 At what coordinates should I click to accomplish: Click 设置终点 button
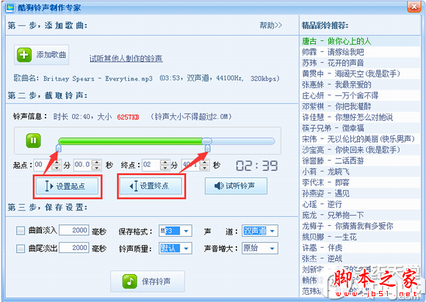coord(151,186)
